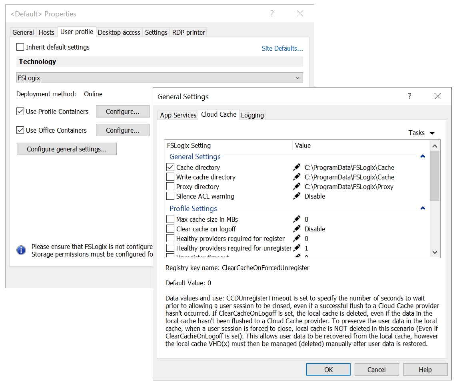Uncheck the Cache directory checkbox

[170, 167]
